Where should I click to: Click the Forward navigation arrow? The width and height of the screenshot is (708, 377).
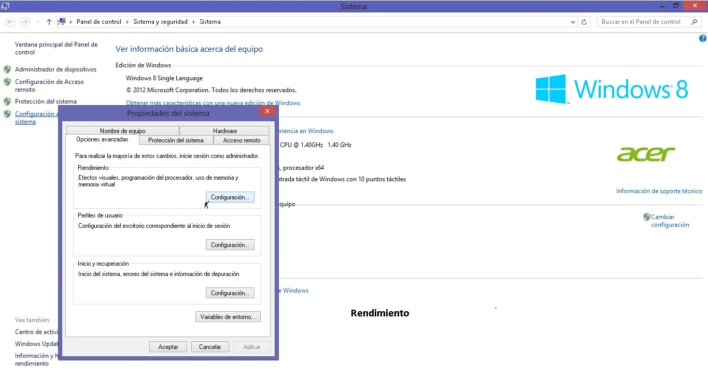coord(25,22)
